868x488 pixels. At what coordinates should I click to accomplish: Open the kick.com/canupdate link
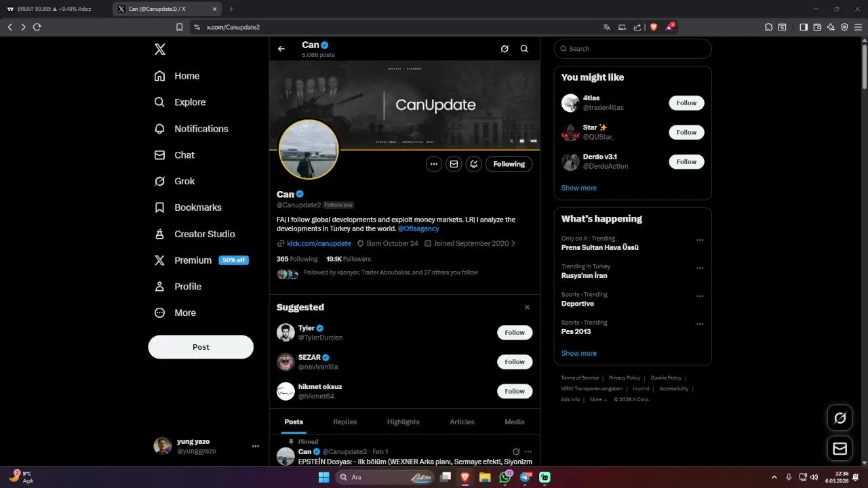[319, 243]
